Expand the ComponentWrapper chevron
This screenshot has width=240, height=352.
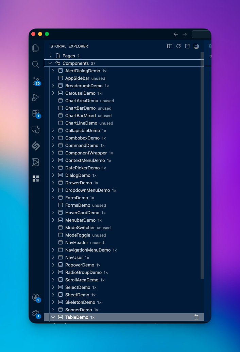[53, 153]
